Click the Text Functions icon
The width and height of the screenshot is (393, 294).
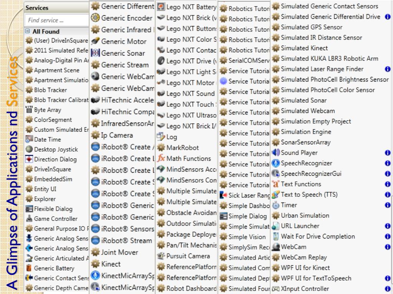(276, 184)
